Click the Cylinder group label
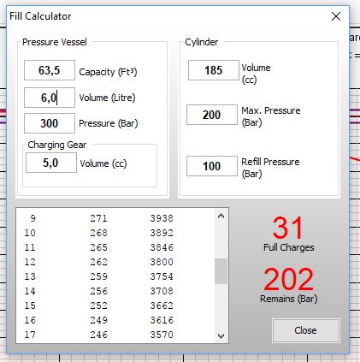Screen dimensions: 360x362 point(202,42)
